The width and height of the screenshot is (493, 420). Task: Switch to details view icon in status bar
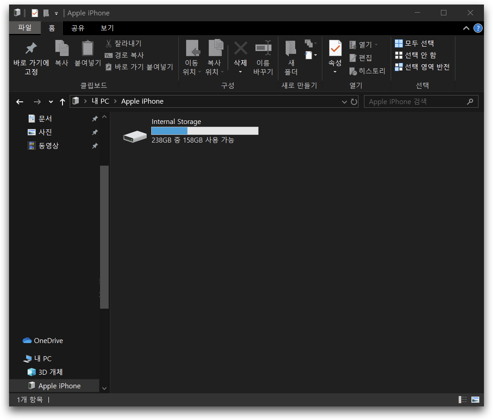click(x=463, y=400)
